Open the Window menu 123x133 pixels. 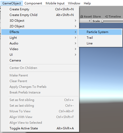coord(74,3)
